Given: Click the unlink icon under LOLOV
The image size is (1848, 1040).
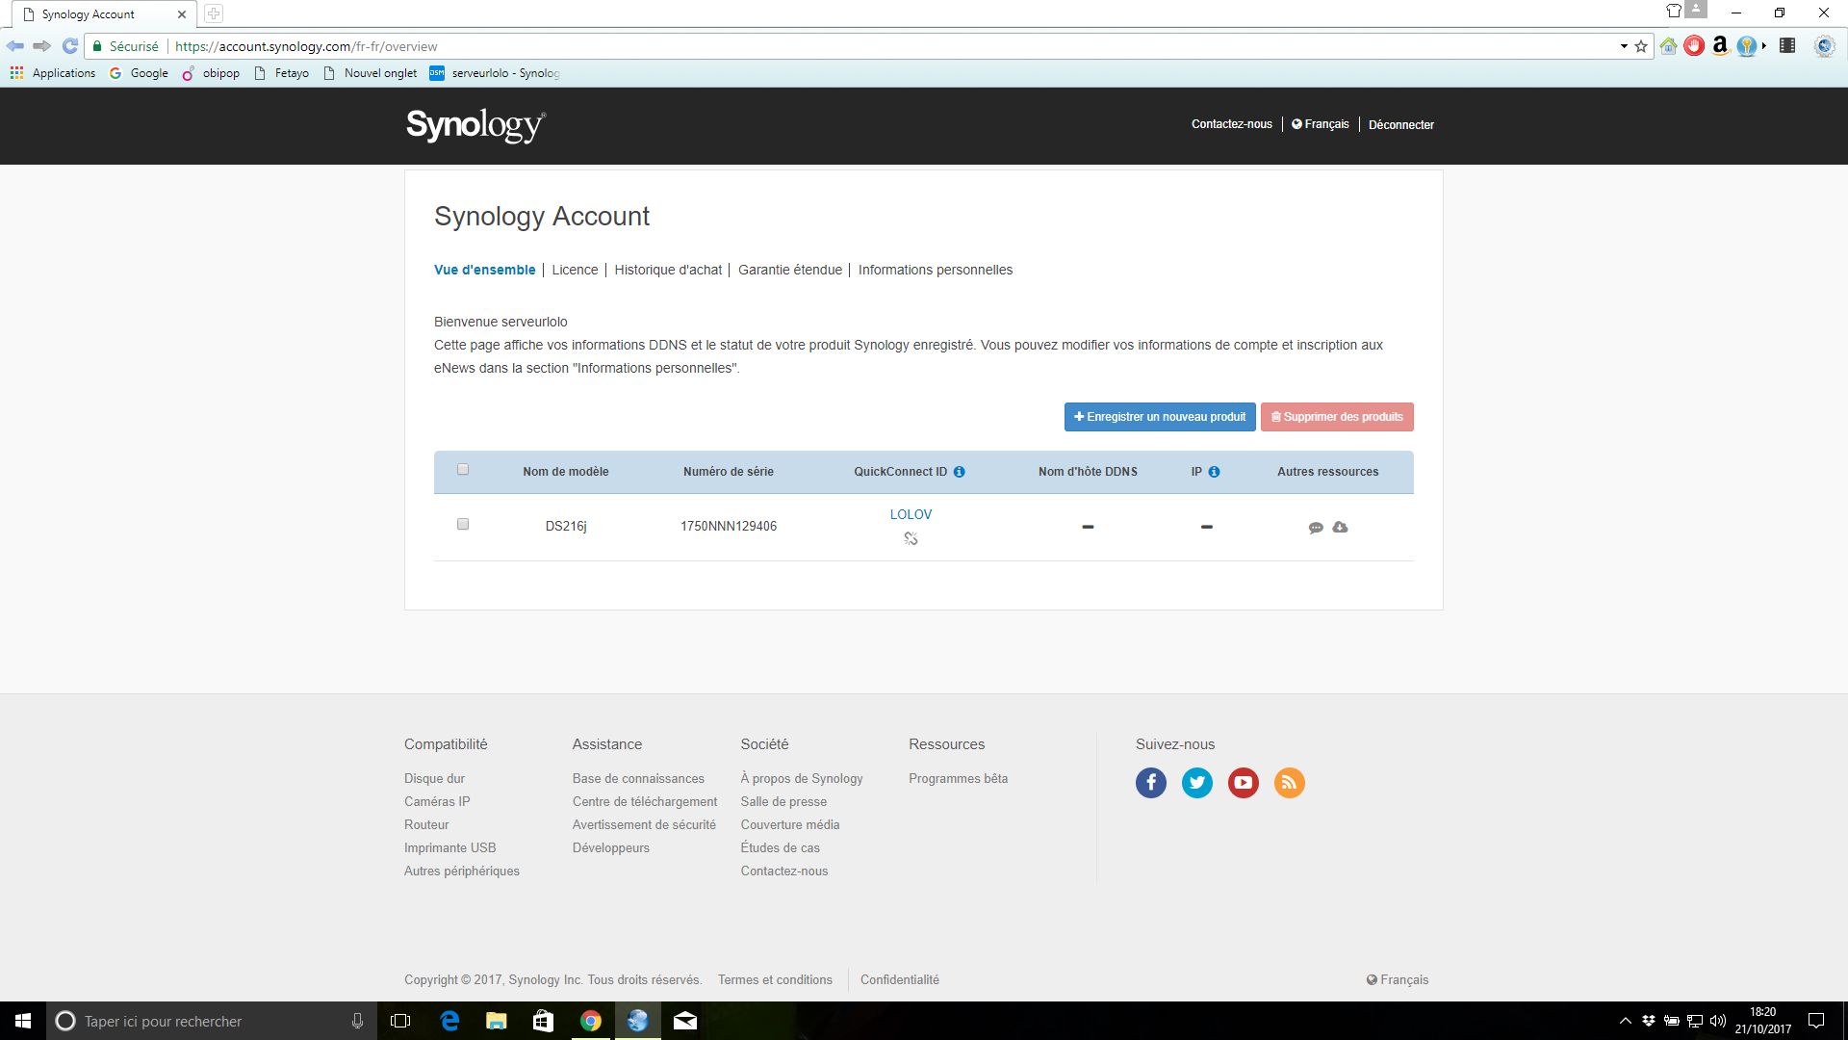Looking at the screenshot, I should pyautogui.click(x=911, y=538).
